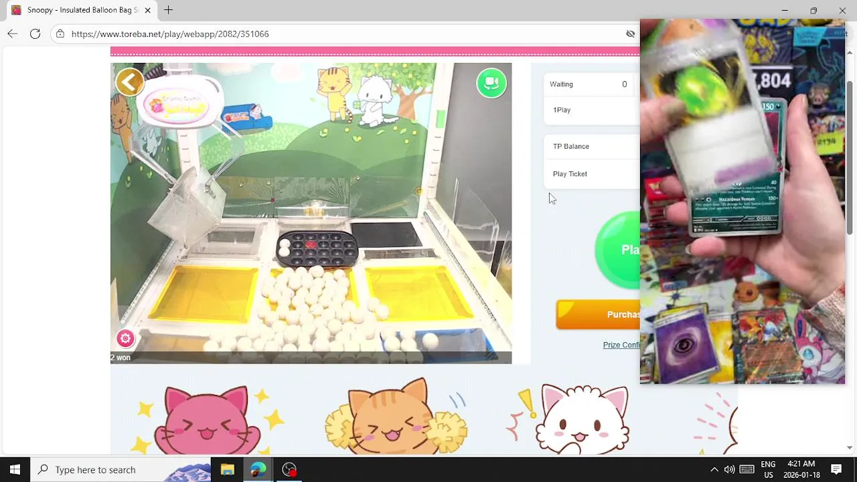Screen dimensions: 857x482
Task: Click the browser back arrow
Action: click(13, 33)
